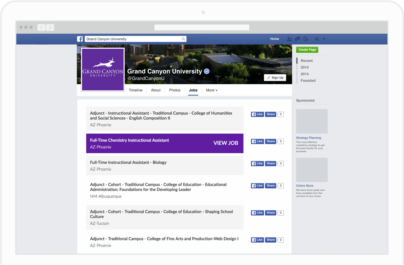The height and width of the screenshot is (265, 404).
Task: Click the @GrandCanyonU handle
Action: pyautogui.click(x=146, y=78)
